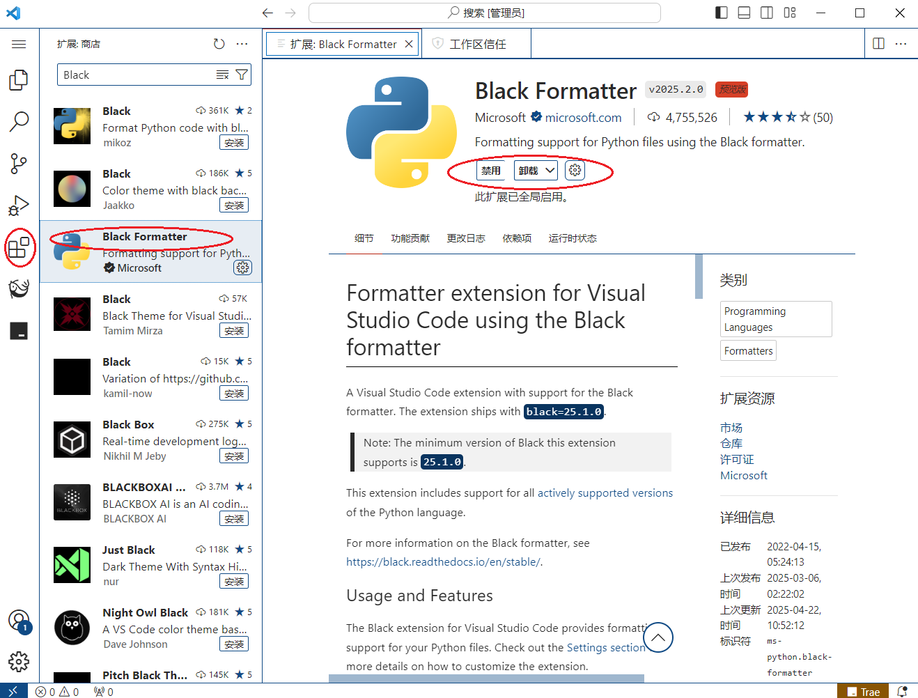Screen dimensions: 918x698
Task: Open Black Formatter manage gear in list
Action: pos(242,267)
